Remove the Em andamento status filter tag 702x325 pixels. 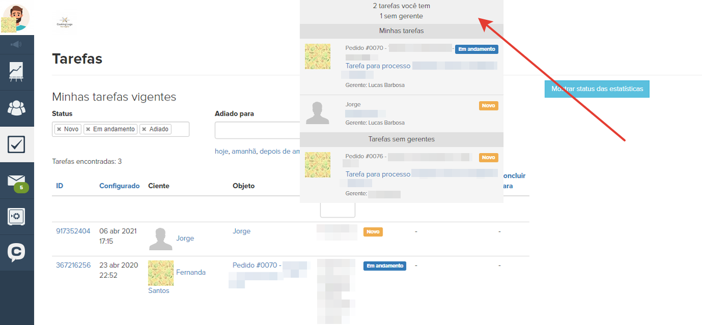tap(88, 129)
